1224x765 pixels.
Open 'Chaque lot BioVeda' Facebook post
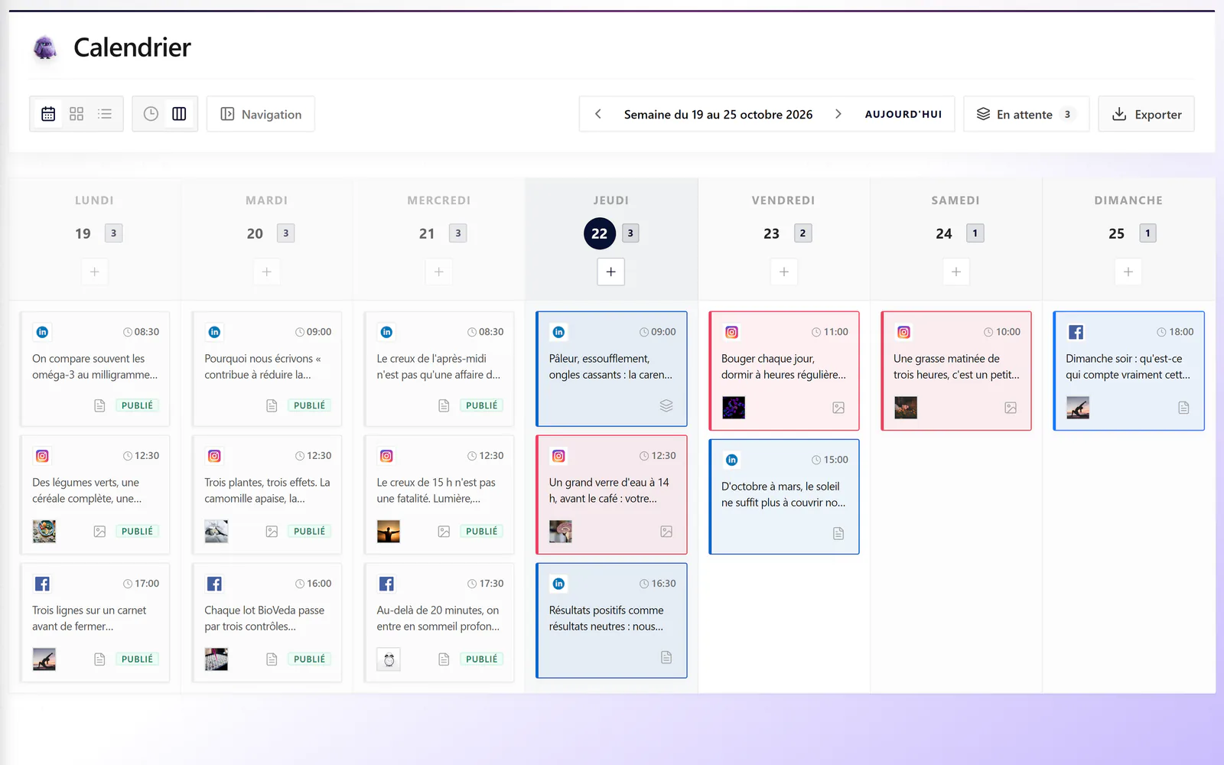[x=267, y=622]
